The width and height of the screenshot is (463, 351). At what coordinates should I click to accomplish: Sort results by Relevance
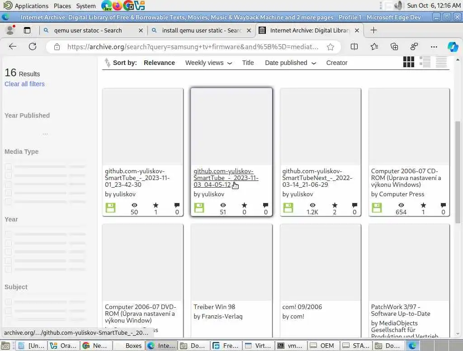[x=159, y=63]
